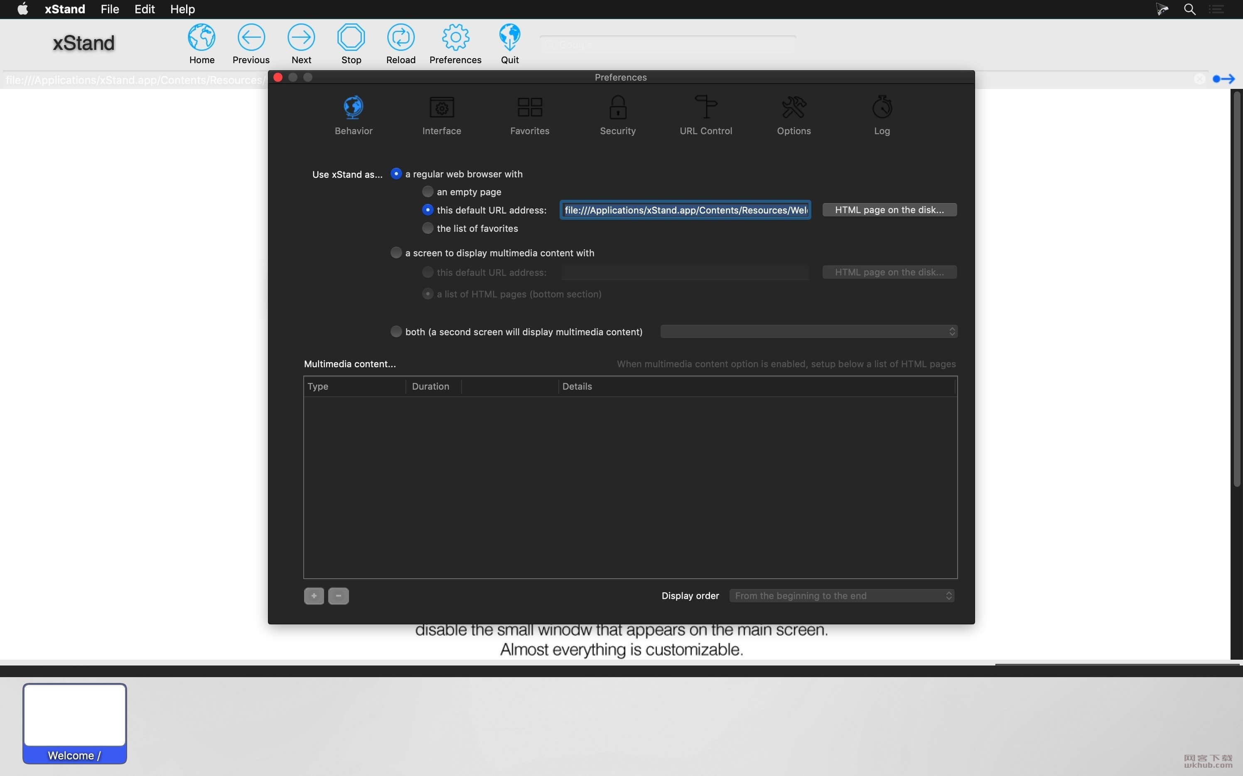Image resolution: width=1243 pixels, height=776 pixels.
Task: Go forward with the Next arrow icon
Action: pyautogui.click(x=301, y=37)
